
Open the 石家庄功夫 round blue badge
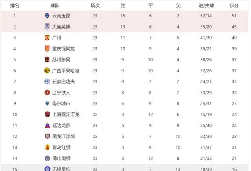[47, 82]
